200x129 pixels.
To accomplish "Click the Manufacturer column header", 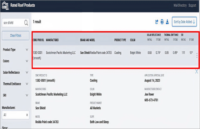I will point(52,40).
